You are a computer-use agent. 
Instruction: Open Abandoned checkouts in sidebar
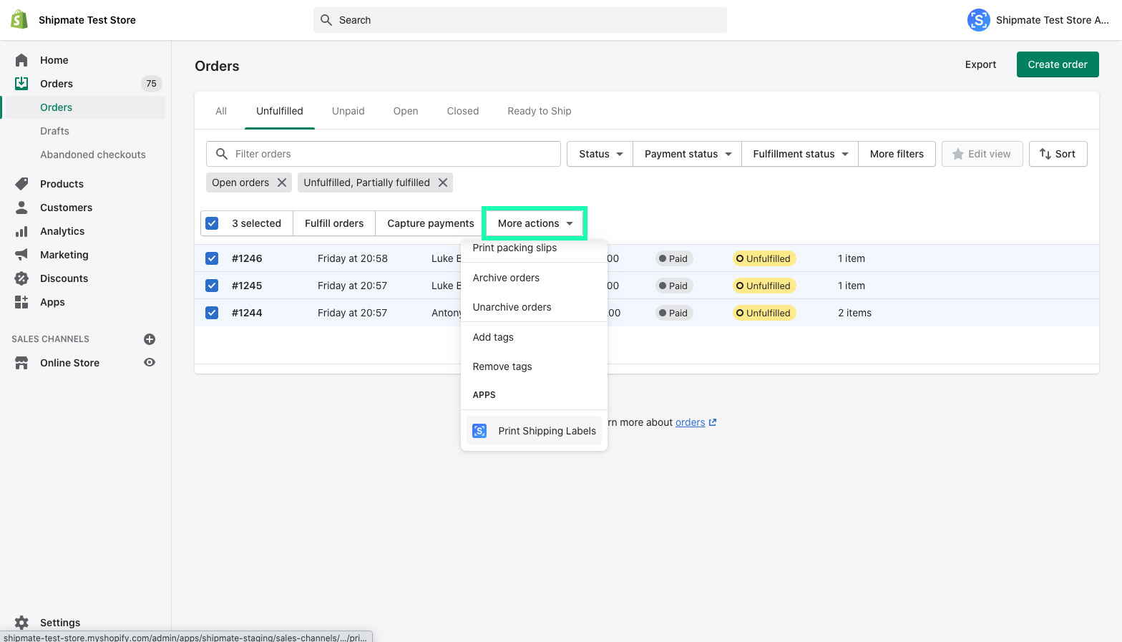93,155
